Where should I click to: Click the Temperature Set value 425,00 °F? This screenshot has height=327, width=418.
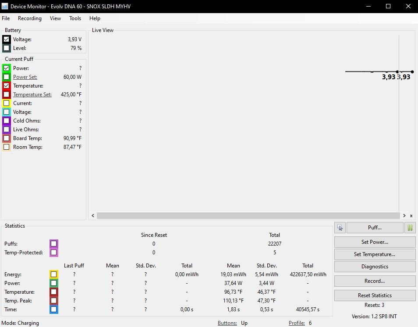click(71, 95)
